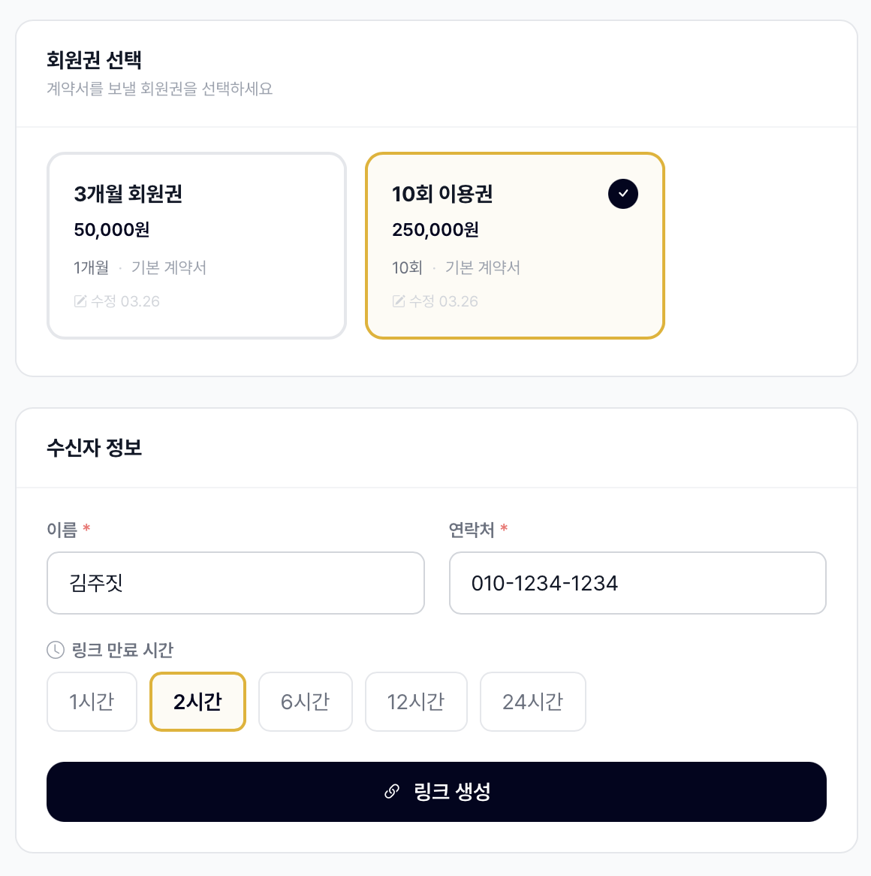Choose the 6시간 link expiration option
The width and height of the screenshot is (871, 876).
[305, 702]
